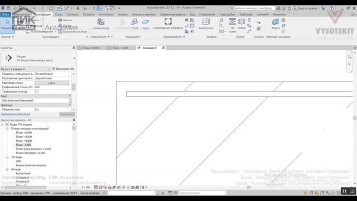Select the Плита foundation slab tool
This screenshot has height=201, width=357.
coord(145,24)
